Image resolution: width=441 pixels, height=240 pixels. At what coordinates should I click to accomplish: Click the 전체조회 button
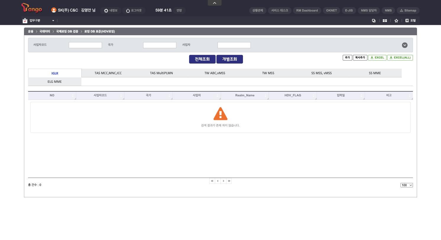(202, 59)
